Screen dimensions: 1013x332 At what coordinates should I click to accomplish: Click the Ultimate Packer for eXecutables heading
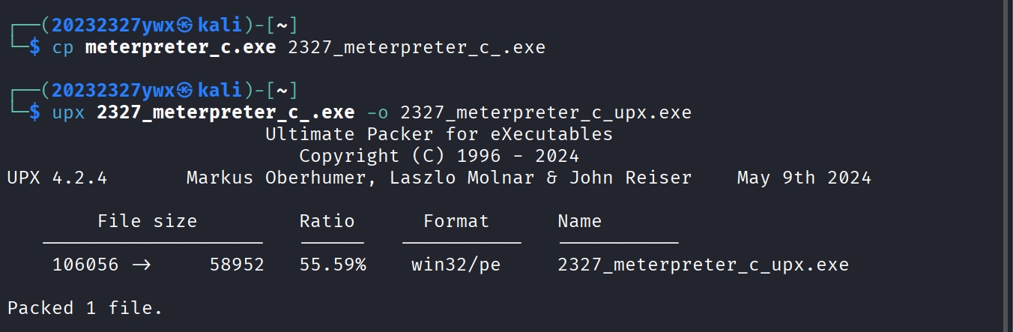click(x=439, y=134)
